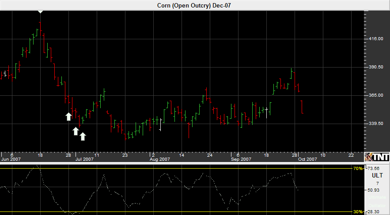Click the 390.50 price axis label
The width and height of the screenshot is (390, 215).
pos(375,67)
